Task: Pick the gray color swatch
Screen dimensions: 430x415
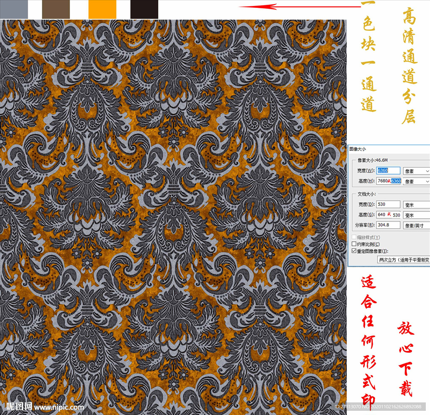Action: click(14, 9)
